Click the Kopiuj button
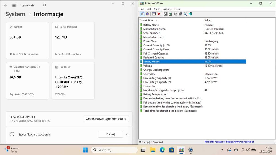276x155 pixels. tap(110, 134)
